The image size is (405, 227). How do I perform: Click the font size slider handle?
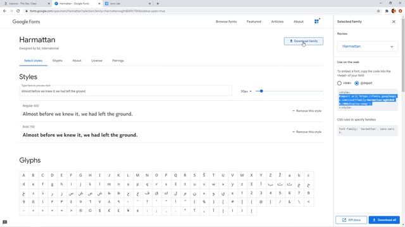coord(261,91)
